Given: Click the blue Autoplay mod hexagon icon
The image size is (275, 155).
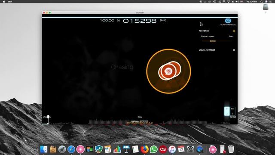Looking at the screenshot, I should click(x=228, y=21).
